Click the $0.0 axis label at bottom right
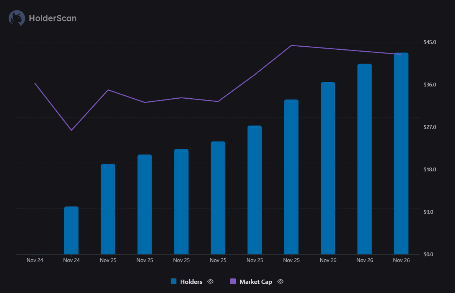455x293 pixels. 429,254
